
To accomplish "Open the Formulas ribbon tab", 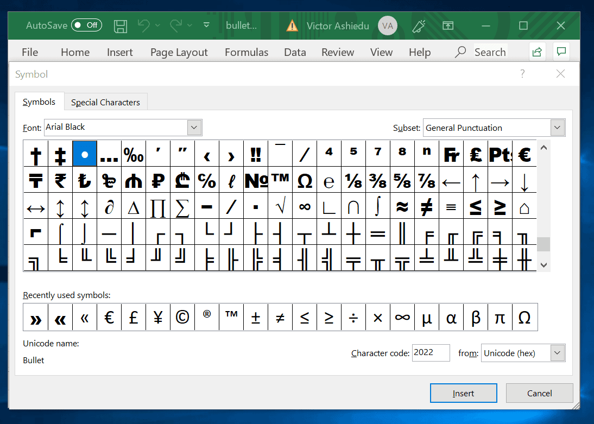I will (247, 52).
